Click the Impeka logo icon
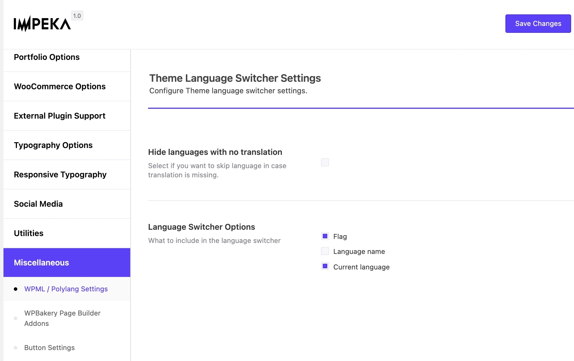The width and height of the screenshot is (574, 361). coord(42,23)
